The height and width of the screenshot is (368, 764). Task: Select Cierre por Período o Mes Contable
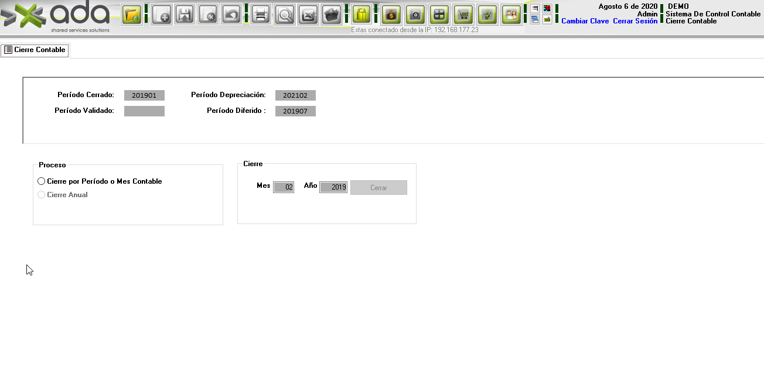point(42,181)
